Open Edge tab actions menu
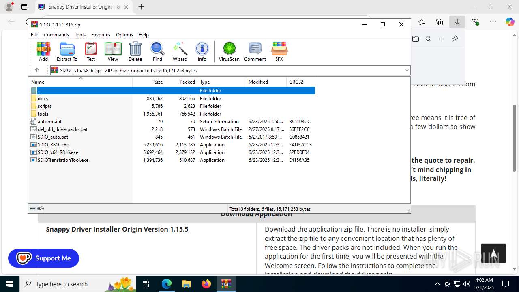519x292 pixels. pyautogui.click(x=24, y=7)
